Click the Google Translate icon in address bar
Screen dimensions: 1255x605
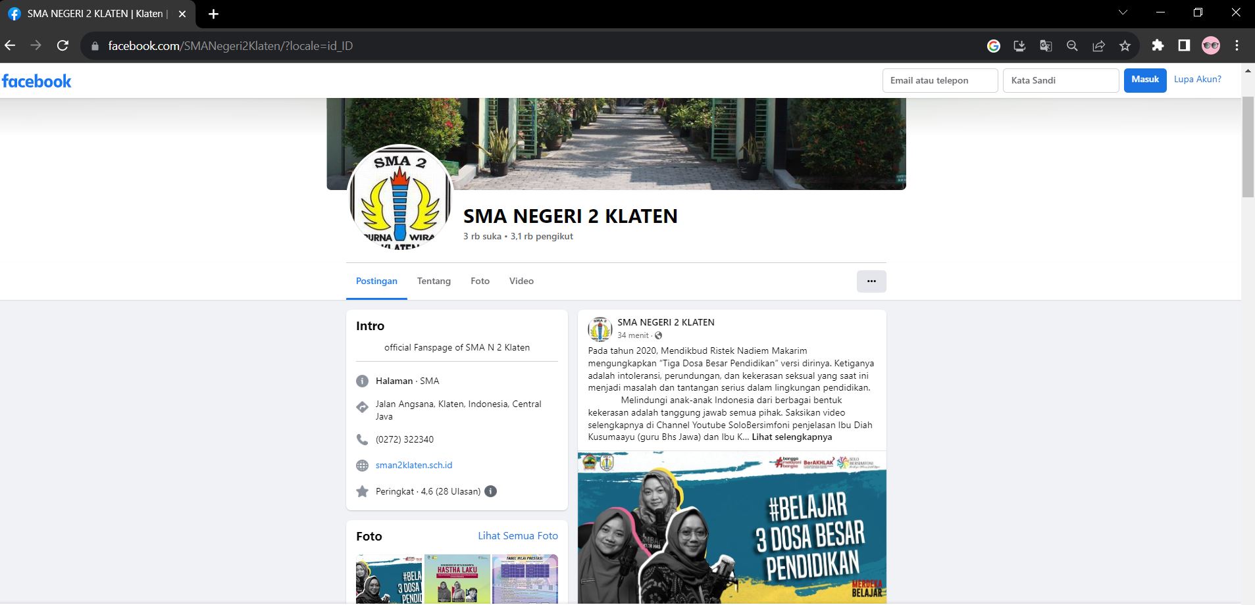1046,45
